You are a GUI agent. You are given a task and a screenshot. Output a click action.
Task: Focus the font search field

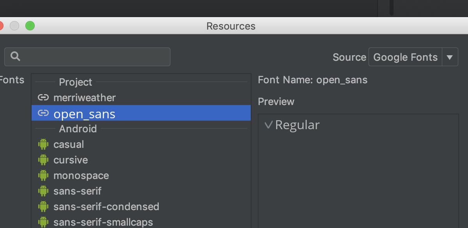coord(87,57)
